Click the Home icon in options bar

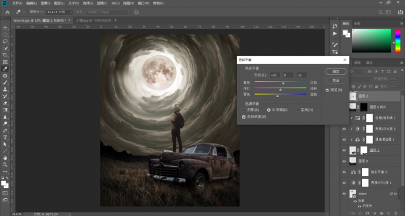pyautogui.click(x=7, y=12)
